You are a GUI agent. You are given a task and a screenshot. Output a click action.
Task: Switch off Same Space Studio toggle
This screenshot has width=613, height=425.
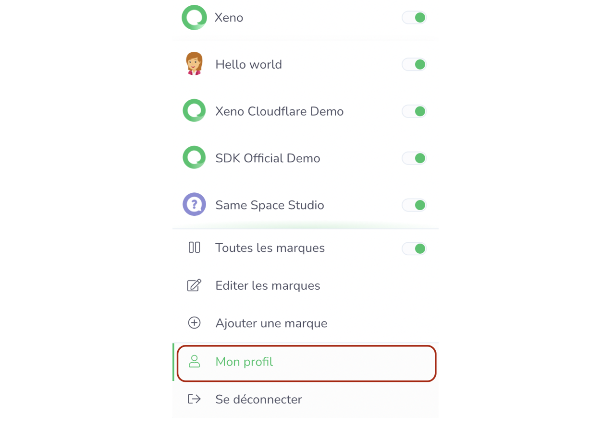(414, 205)
